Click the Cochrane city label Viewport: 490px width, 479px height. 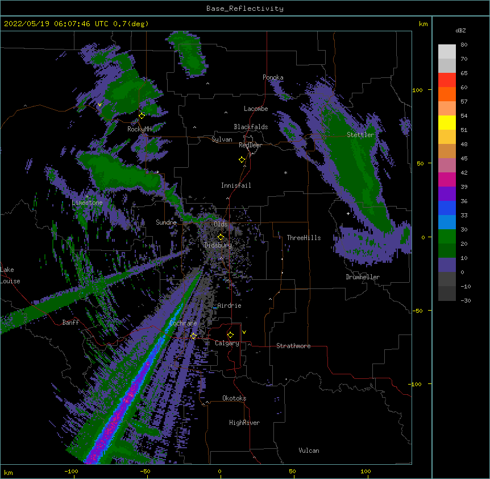click(x=183, y=323)
